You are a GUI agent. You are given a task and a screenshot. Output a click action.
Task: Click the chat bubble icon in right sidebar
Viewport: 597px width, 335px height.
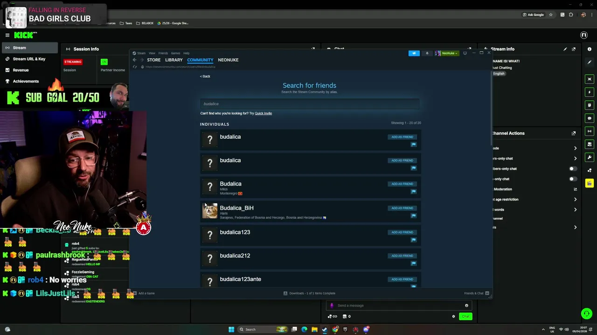[590, 118]
